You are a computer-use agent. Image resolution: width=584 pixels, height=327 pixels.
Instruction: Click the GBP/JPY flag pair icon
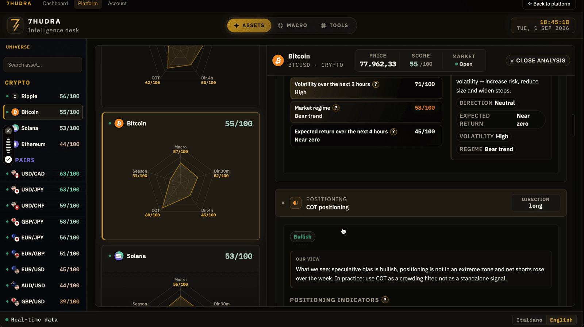(x=15, y=222)
